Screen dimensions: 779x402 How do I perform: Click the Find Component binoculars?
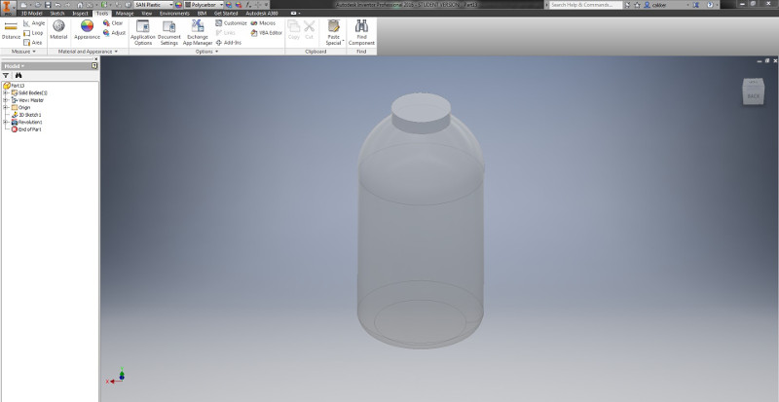(x=361, y=33)
